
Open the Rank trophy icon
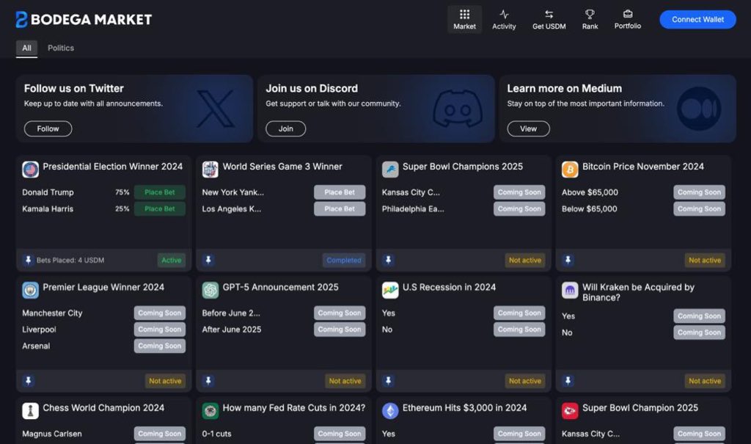click(590, 15)
